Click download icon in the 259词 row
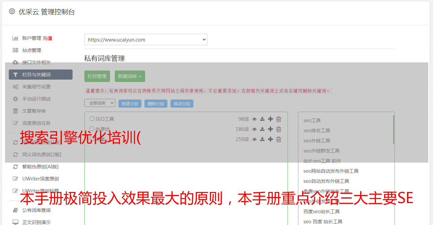 coord(262,139)
